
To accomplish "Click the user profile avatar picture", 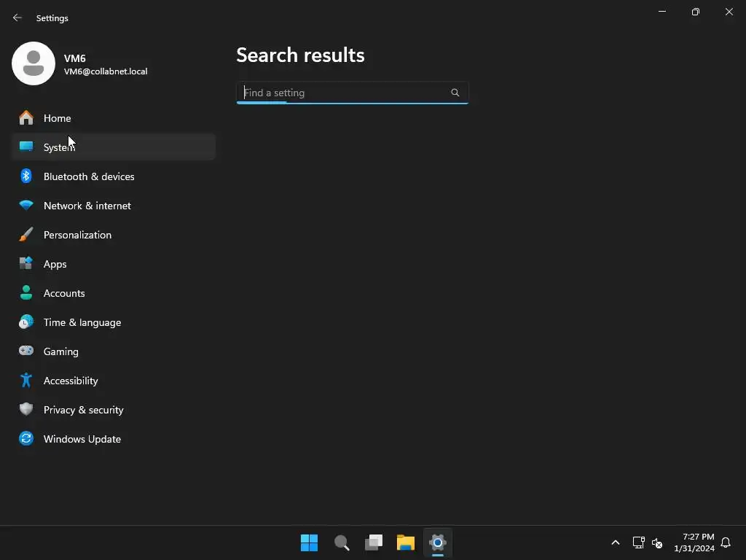I will point(34,63).
